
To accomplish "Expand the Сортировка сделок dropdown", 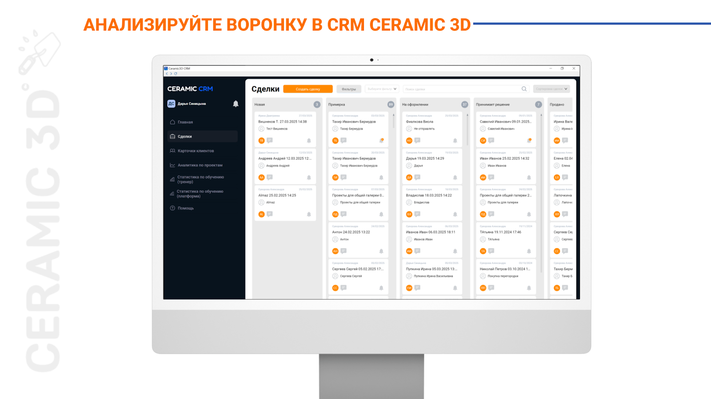I will click(551, 89).
